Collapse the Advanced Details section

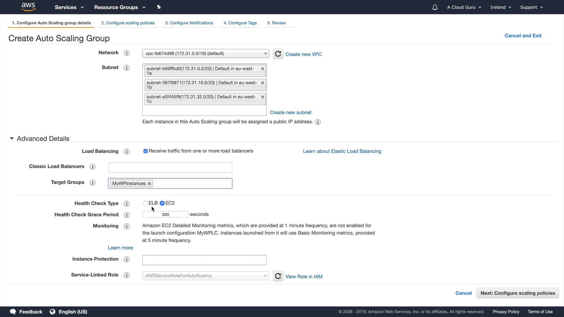click(12, 139)
